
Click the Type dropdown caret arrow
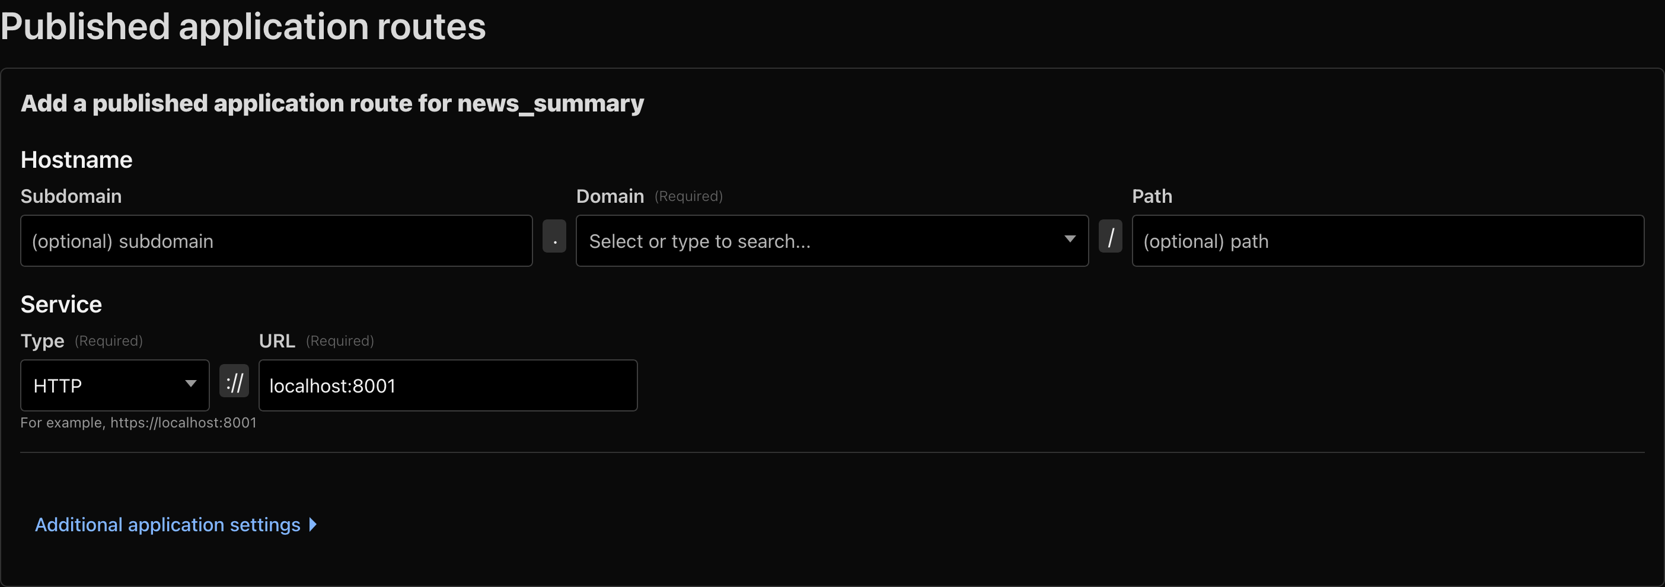pyautogui.click(x=191, y=384)
